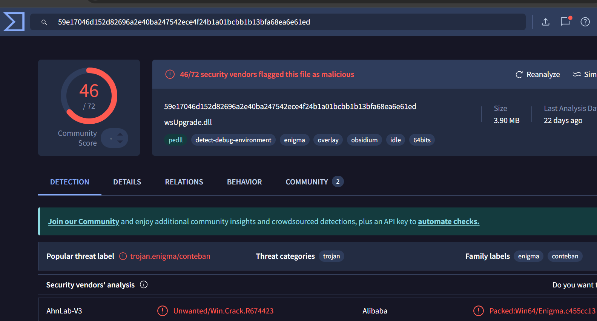597x321 pixels.
Task: Click the idle tag
Action: [x=396, y=140]
